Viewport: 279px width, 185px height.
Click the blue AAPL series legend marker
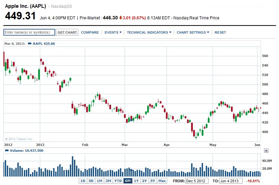point(30,43)
